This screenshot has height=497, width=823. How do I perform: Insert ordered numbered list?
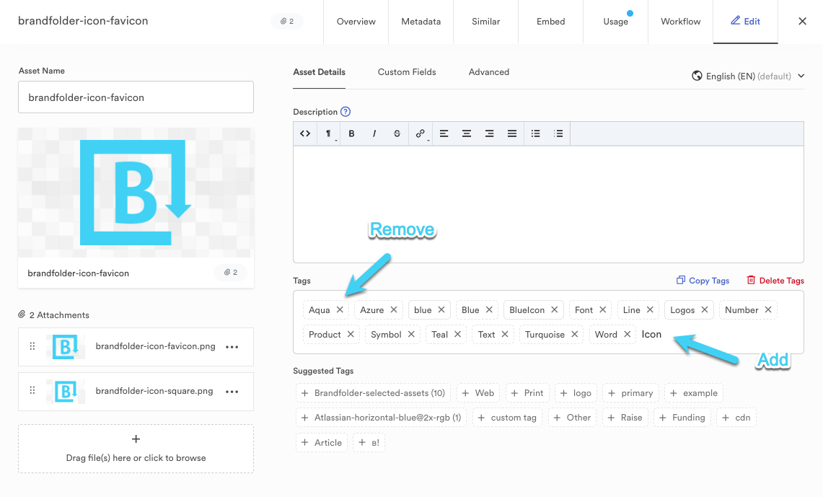pyautogui.click(x=558, y=134)
